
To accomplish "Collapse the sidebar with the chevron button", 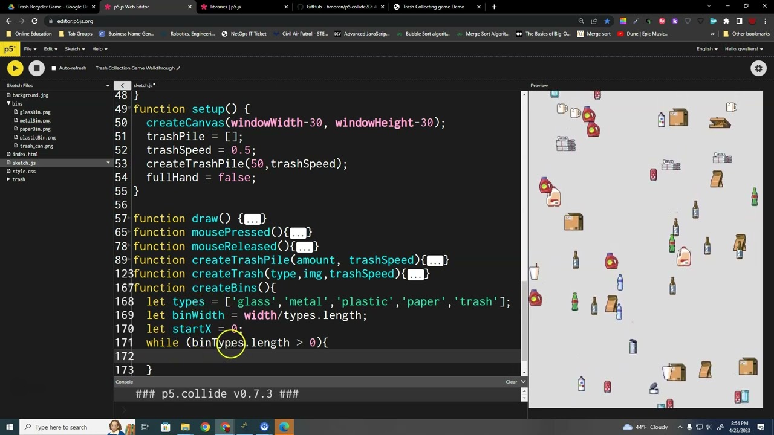I will coord(122,86).
